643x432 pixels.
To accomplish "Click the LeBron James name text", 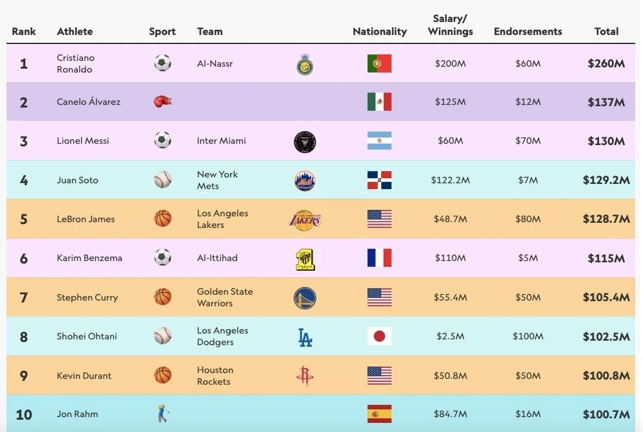I will [x=86, y=219].
